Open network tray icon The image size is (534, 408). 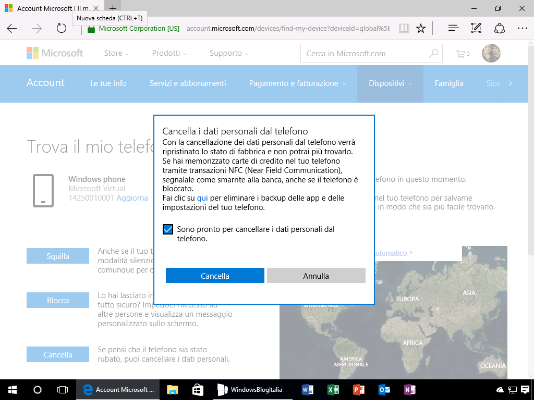[513, 390]
